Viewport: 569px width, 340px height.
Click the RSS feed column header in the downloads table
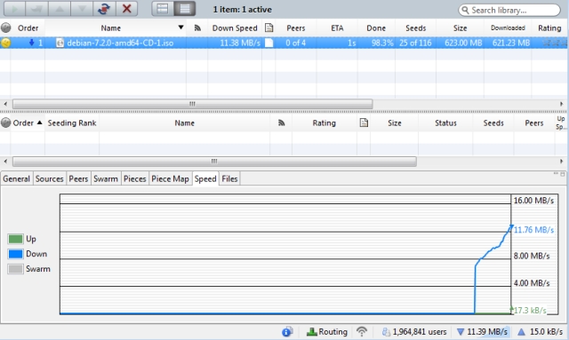(x=197, y=28)
